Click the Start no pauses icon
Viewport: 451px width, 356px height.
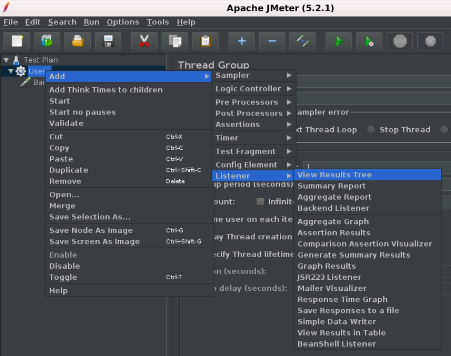pyautogui.click(x=369, y=41)
